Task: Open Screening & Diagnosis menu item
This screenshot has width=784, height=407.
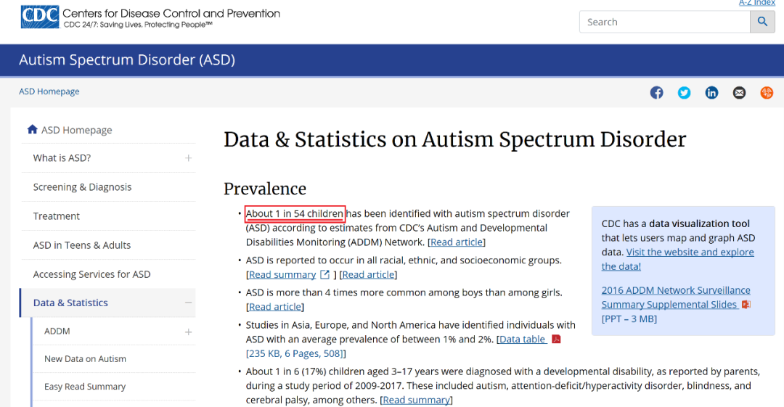Action: point(82,187)
